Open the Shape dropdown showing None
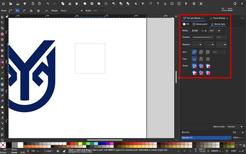246x154 pixels. (72, 11)
